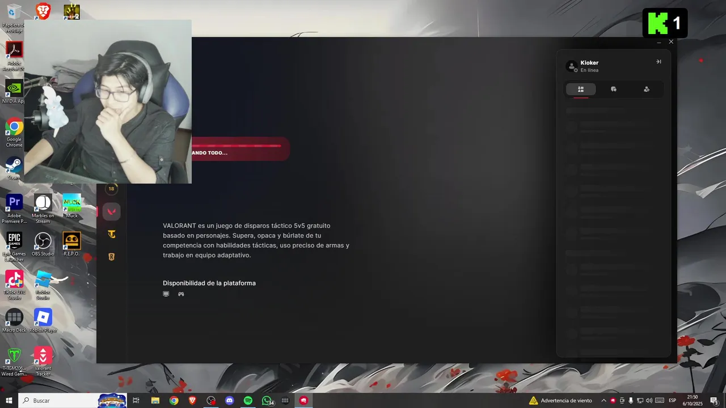This screenshot has height=408, width=726.
Task: Switch ESP input language indicator
Action: click(x=672, y=401)
